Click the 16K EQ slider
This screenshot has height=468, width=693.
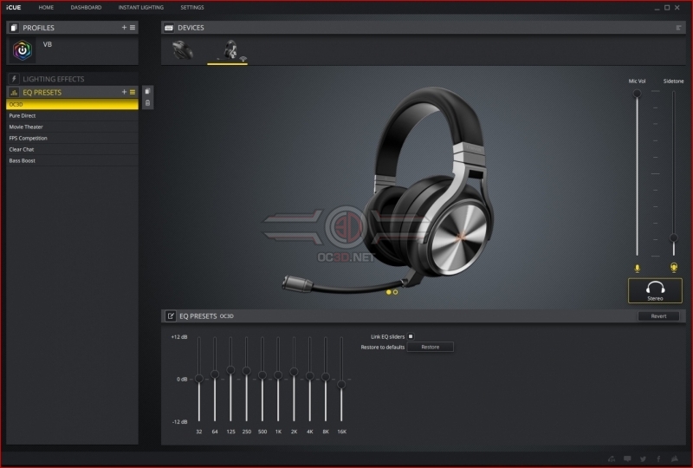click(x=341, y=385)
